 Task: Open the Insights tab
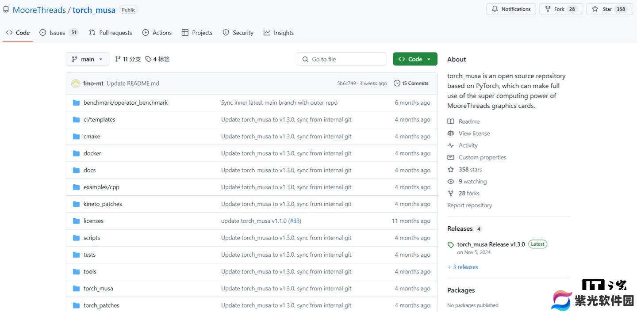coord(279,33)
